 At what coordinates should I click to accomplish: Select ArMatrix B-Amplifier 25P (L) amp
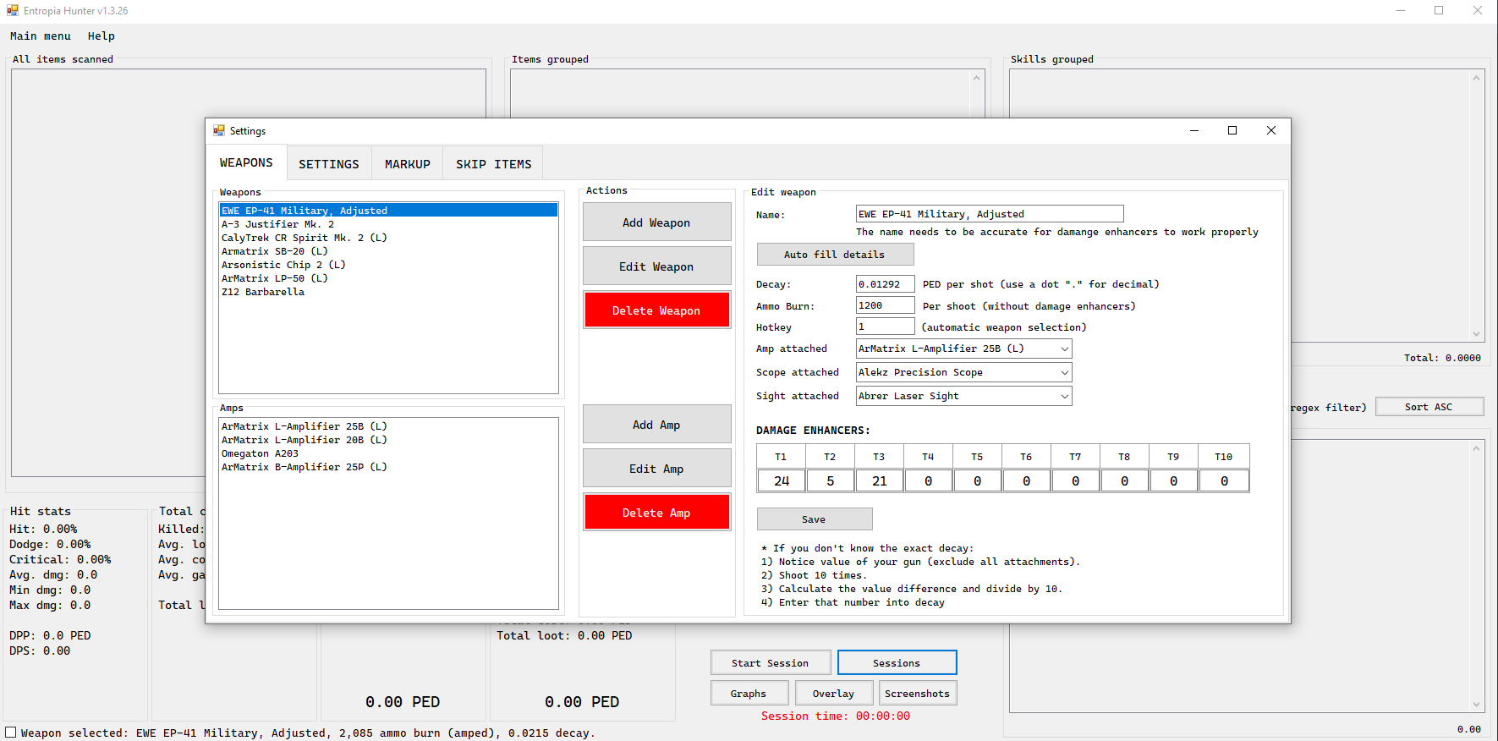pyautogui.click(x=388, y=467)
